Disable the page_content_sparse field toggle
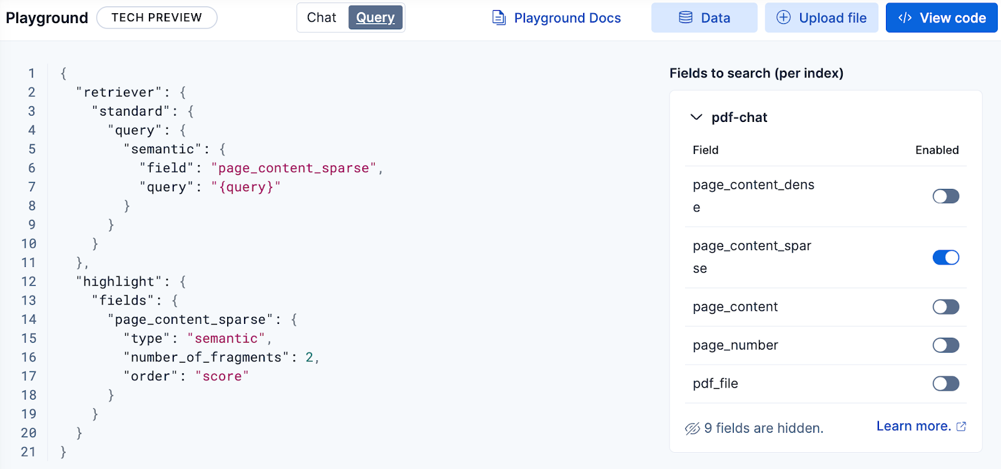Viewport: 1001px width, 469px height. (945, 258)
